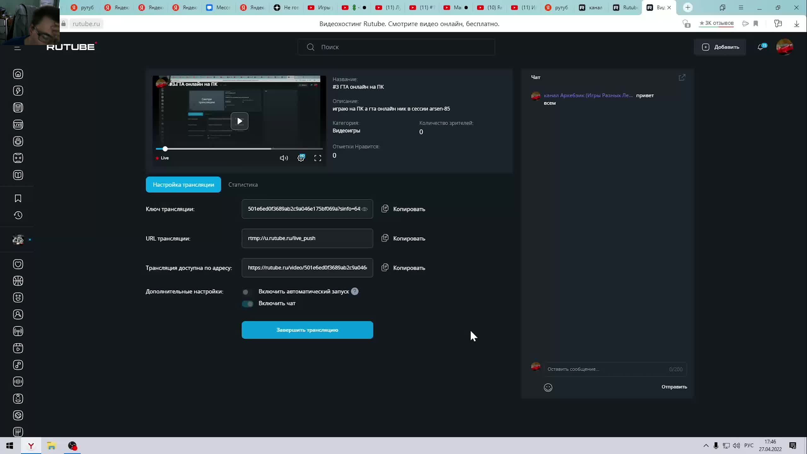Enter fullscreen on the video player

pos(318,158)
